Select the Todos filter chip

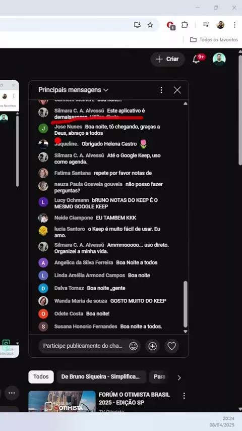[41, 376]
